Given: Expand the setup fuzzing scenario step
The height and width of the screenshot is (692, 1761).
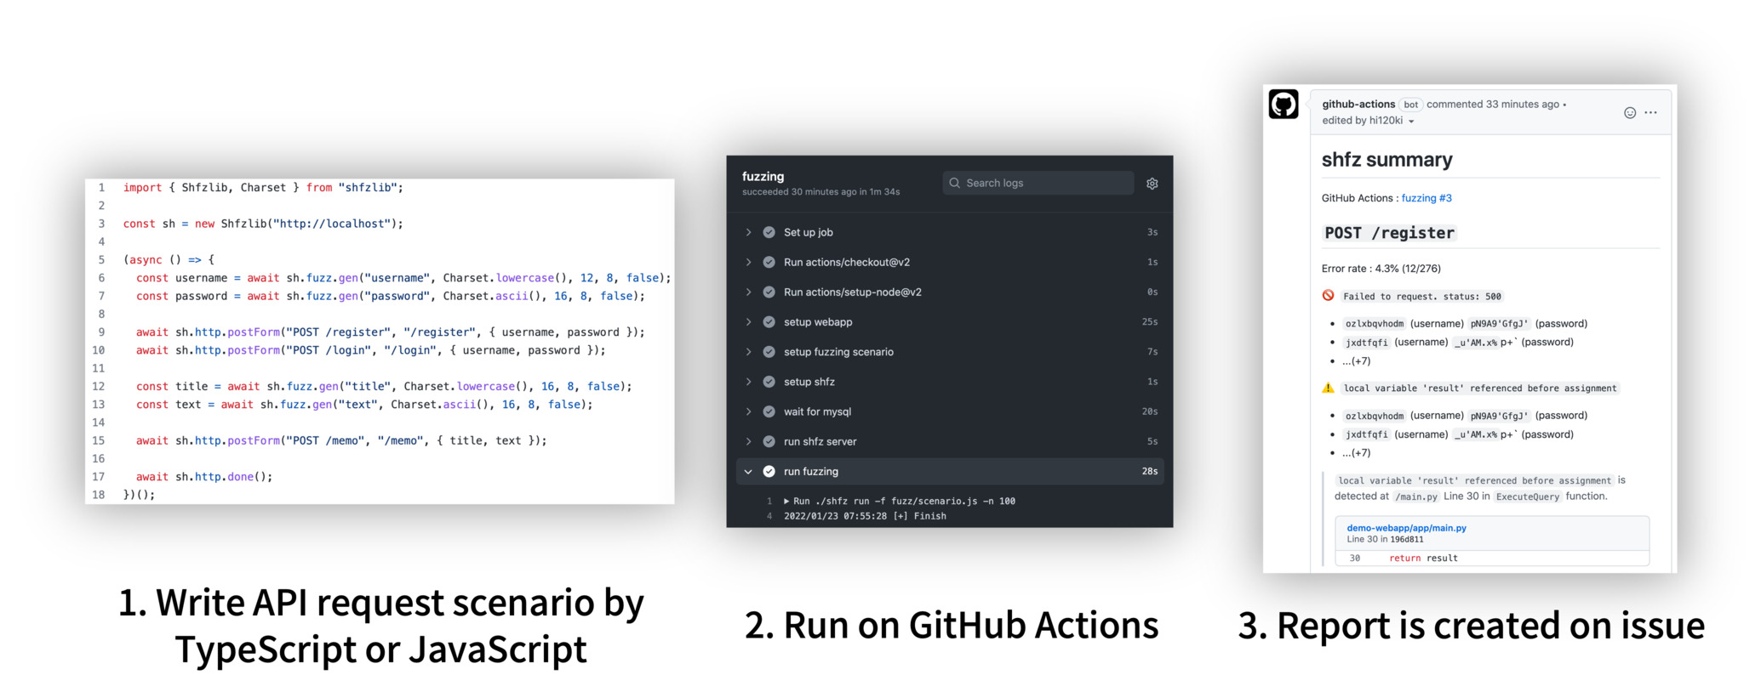Looking at the screenshot, I should pos(748,352).
